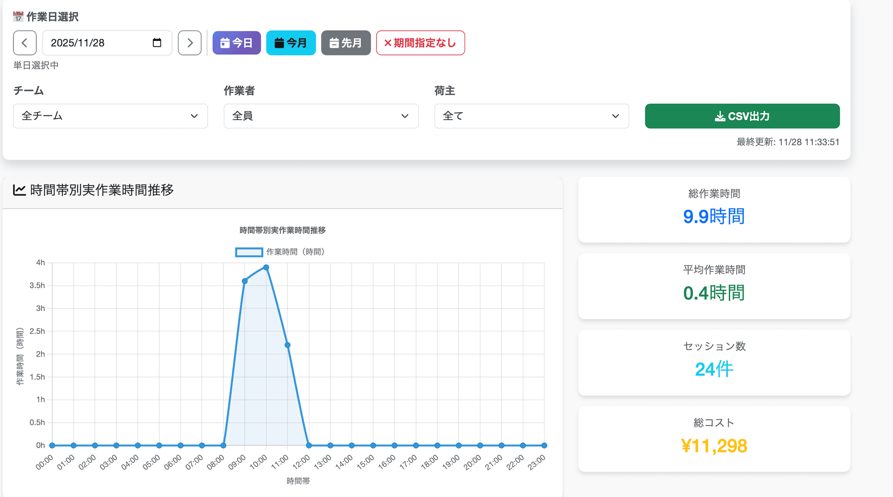Toggle 作業時間(時間) legend item in chart
This screenshot has height=497, width=893.
click(280, 252)
